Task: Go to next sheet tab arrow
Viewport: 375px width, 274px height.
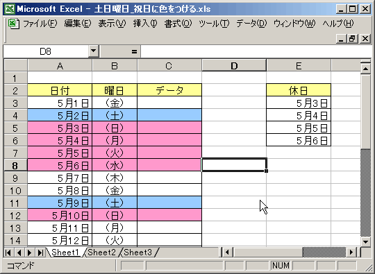Action: pos(30,252)
